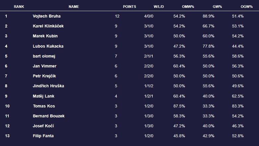This screenshot has height=146, width=259.
Task: Select the W/L/D column header
Action: tap(159, 7)
